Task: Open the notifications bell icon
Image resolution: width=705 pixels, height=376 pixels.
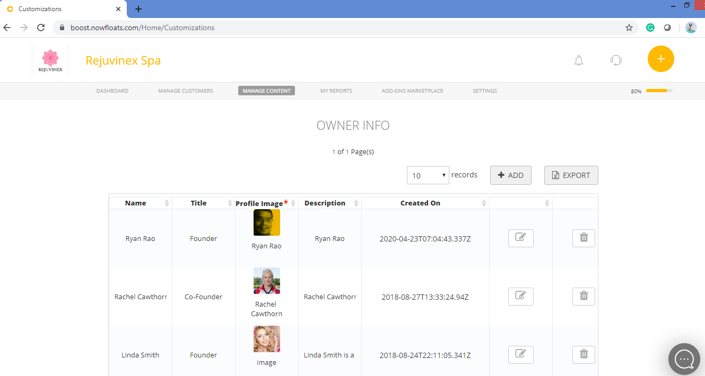Action: click(x=579, y=60)
